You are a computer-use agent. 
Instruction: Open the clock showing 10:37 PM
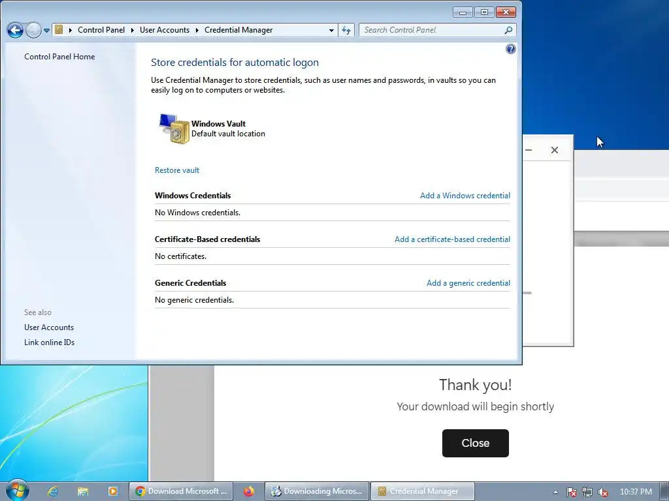636,492
